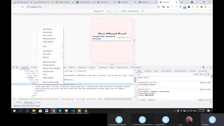Expand the Break on submenu
Viewport: 224px width, 126px height.
51,57
